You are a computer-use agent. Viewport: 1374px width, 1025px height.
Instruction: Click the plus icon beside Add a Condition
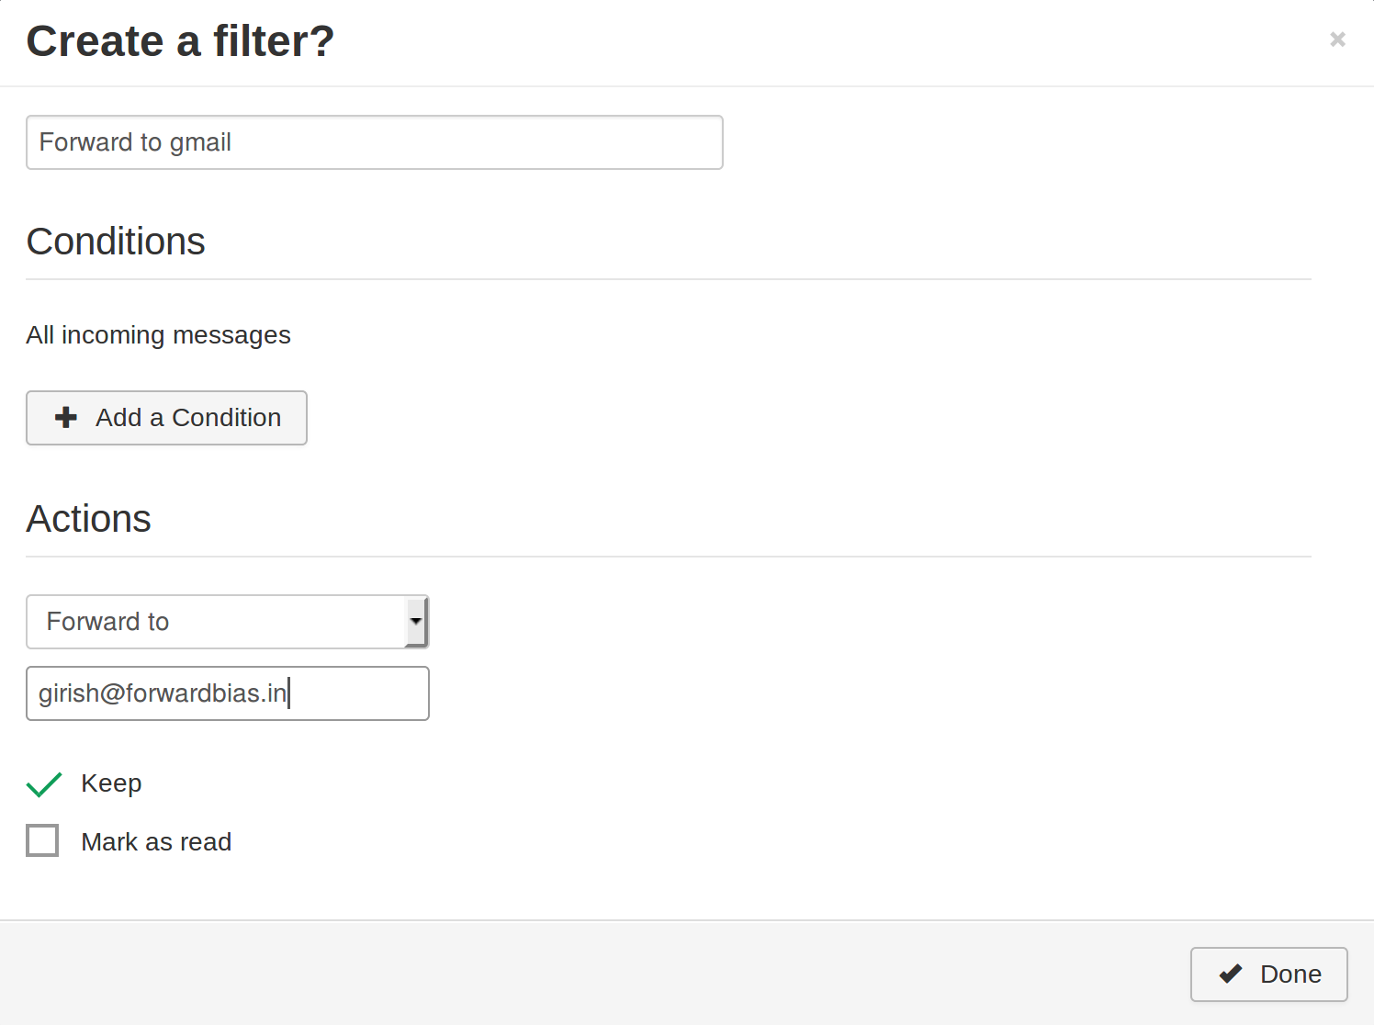pos(66,418)
